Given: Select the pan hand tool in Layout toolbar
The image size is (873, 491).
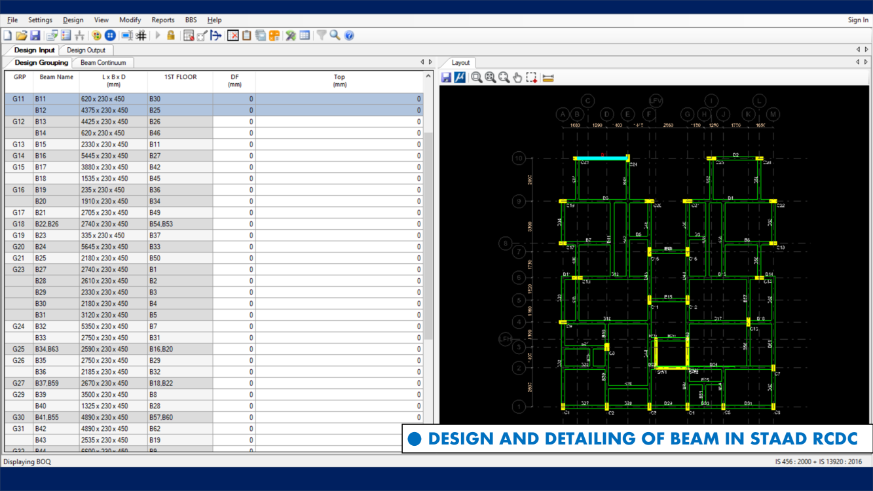Looking at the screenshot, I should [517, 77].
